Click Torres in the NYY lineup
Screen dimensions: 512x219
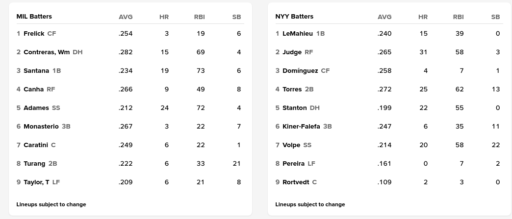[292, 89]
